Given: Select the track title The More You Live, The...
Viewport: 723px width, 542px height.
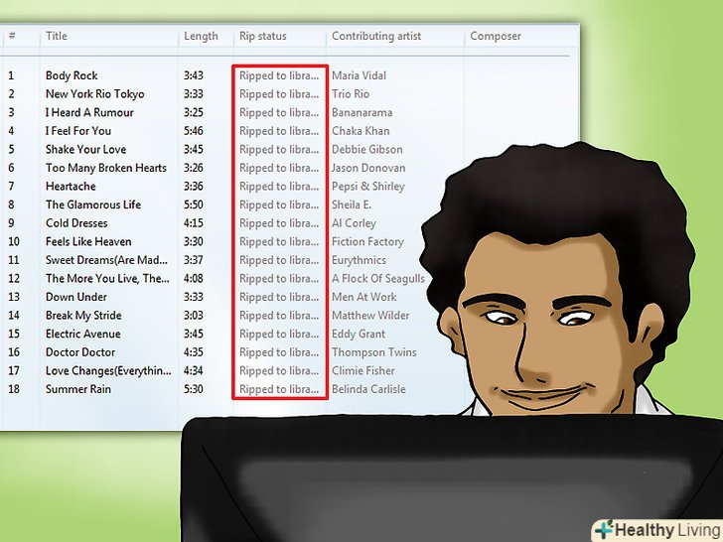Looking at the screenshot, I should (107, 278).
